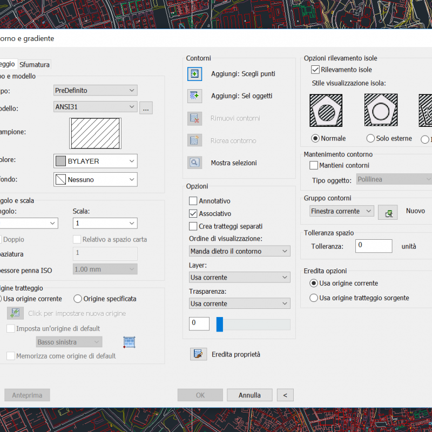Image resolution: width=432 pixels, height=432 pixels.
Task: Click the Aggiungi: Scegli punti icon
Action: click(x=194, y=74)
